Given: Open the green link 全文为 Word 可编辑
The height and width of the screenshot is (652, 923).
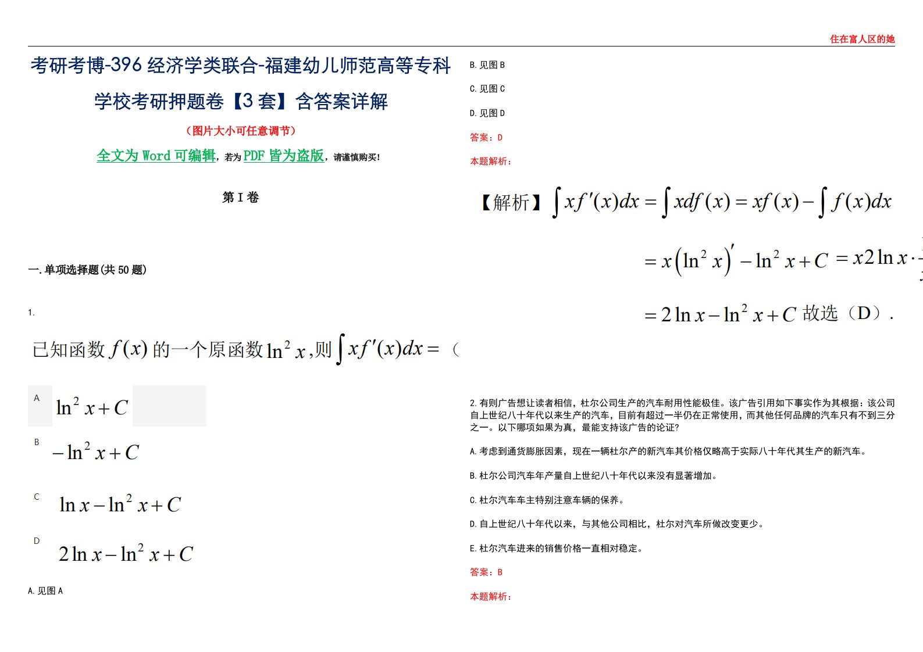Looking at the screenshot, I should coord(156,156).
